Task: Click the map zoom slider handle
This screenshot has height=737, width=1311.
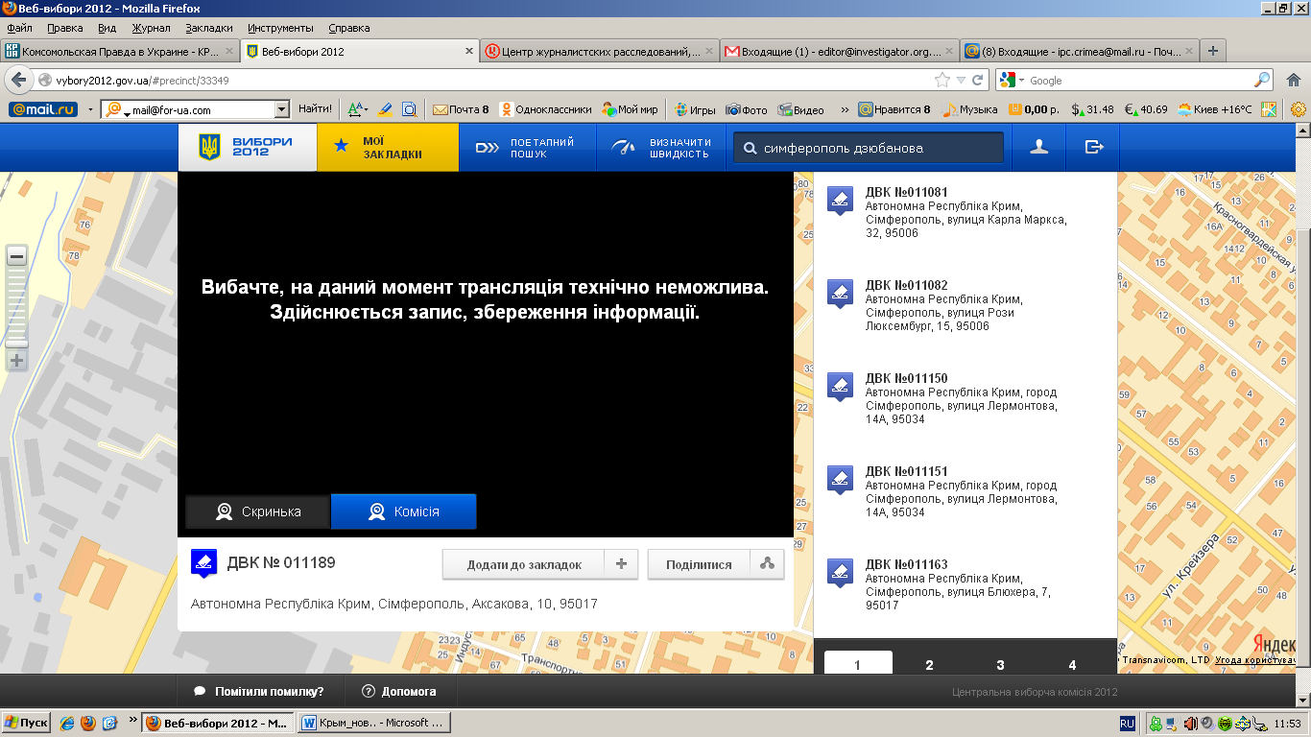Action: click(x=16, y=343)
